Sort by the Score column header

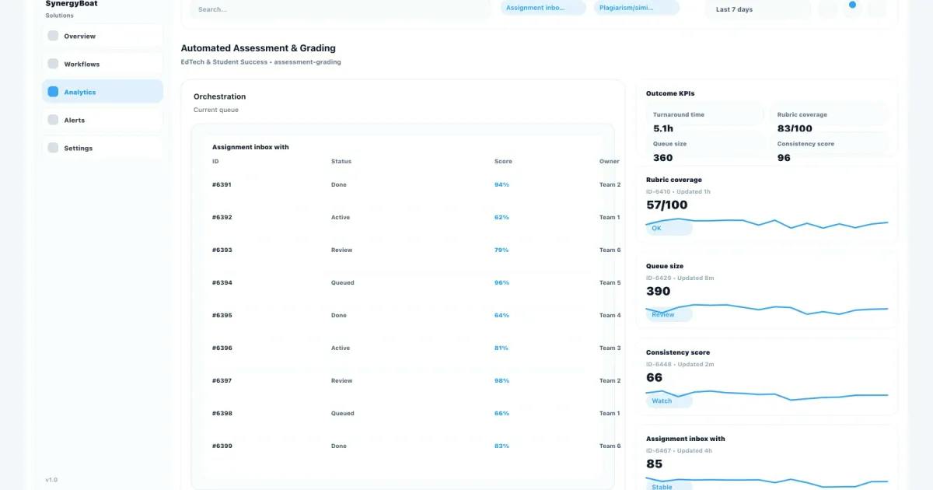tap(503, 162)
